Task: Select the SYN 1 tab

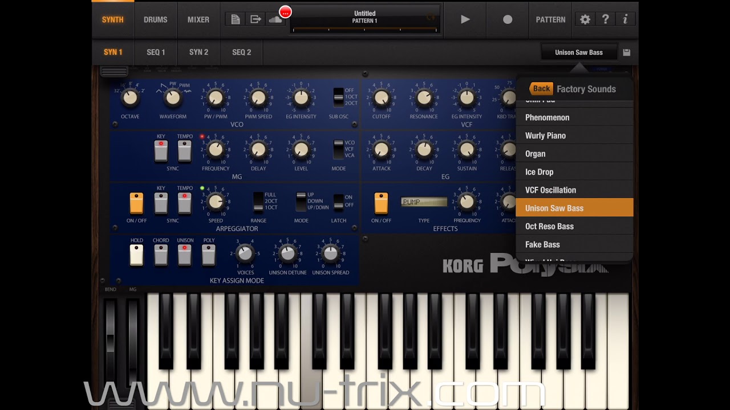Action: pos(113,52)
